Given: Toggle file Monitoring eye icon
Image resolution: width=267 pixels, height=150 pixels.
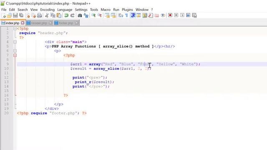Looking at the screenshot, I should [163, 15].
